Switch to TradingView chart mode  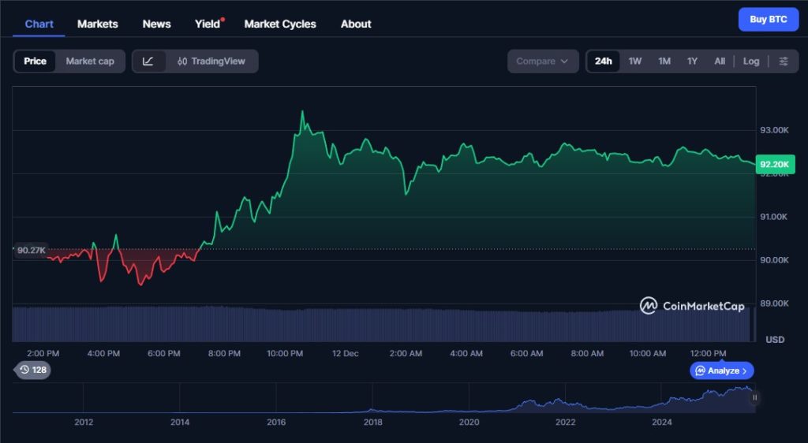point(211,61)
